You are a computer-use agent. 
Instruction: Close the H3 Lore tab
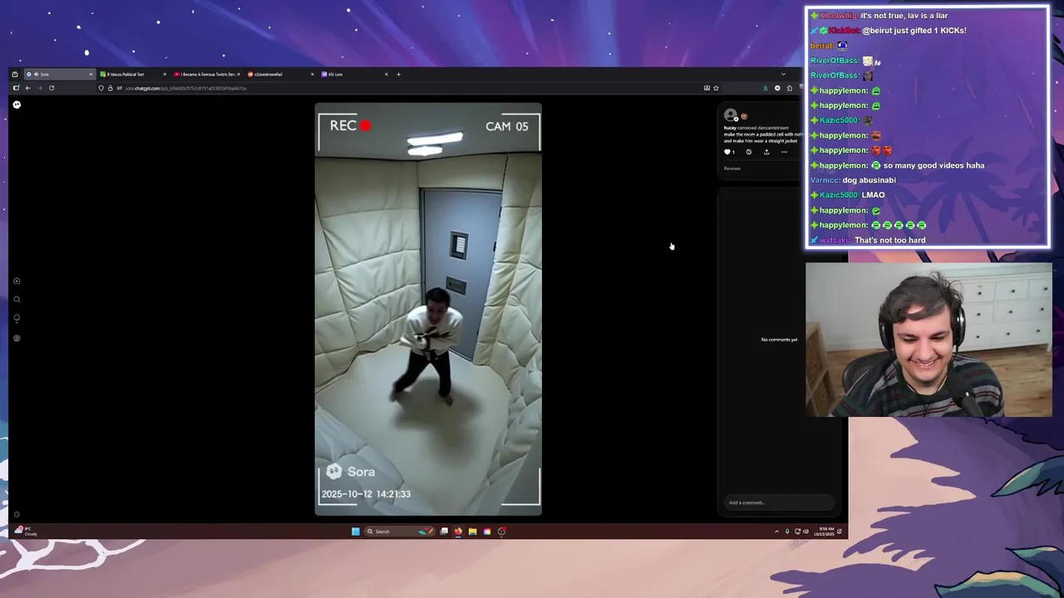[x=386, y=74]
